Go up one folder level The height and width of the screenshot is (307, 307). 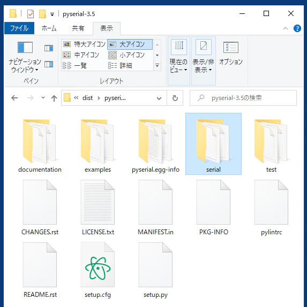click(x=54, y=98)
